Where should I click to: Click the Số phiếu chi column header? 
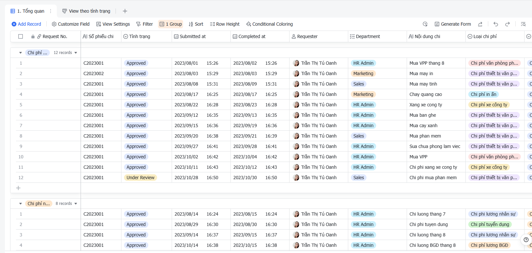pos(101,36)
